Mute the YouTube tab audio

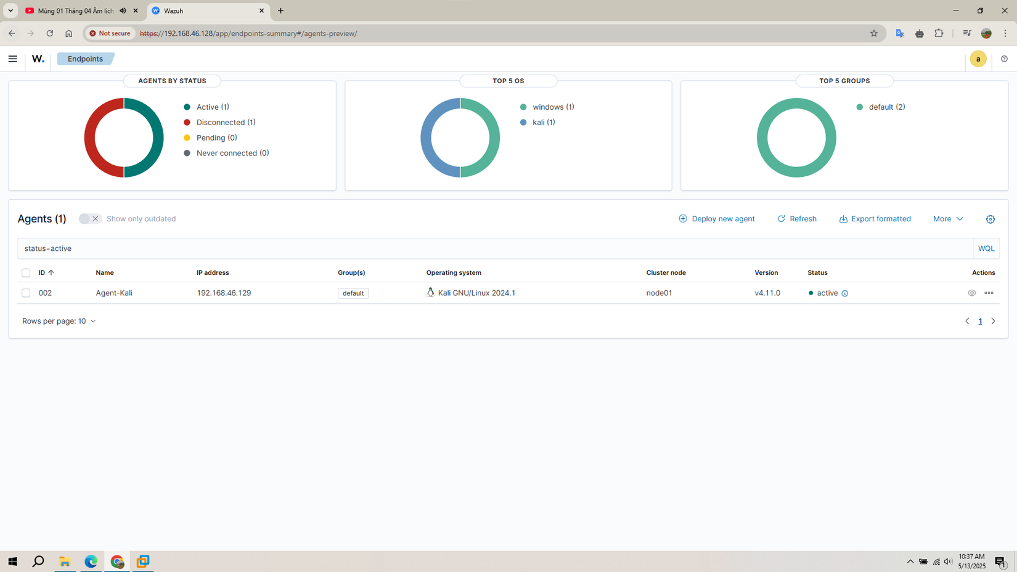[x=123, y=10]
